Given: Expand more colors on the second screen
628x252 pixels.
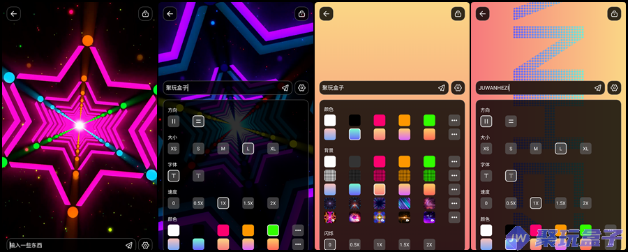Looking at the screenshot, I should click(297, 230).
